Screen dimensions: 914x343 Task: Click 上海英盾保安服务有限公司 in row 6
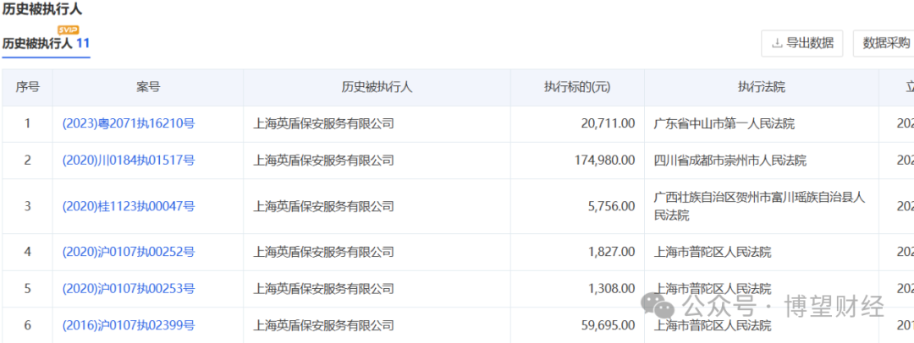pyautogui.click(x=323, y=325)
